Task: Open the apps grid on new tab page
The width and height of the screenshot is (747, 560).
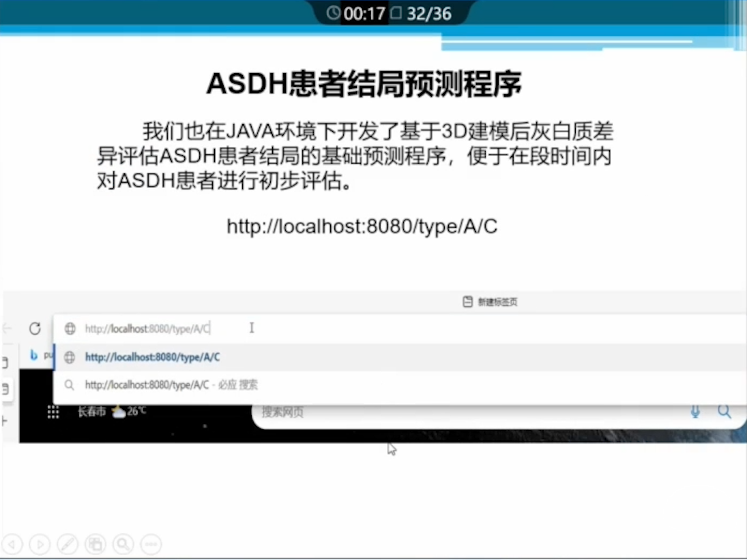Action: click(x=53, y=412)
